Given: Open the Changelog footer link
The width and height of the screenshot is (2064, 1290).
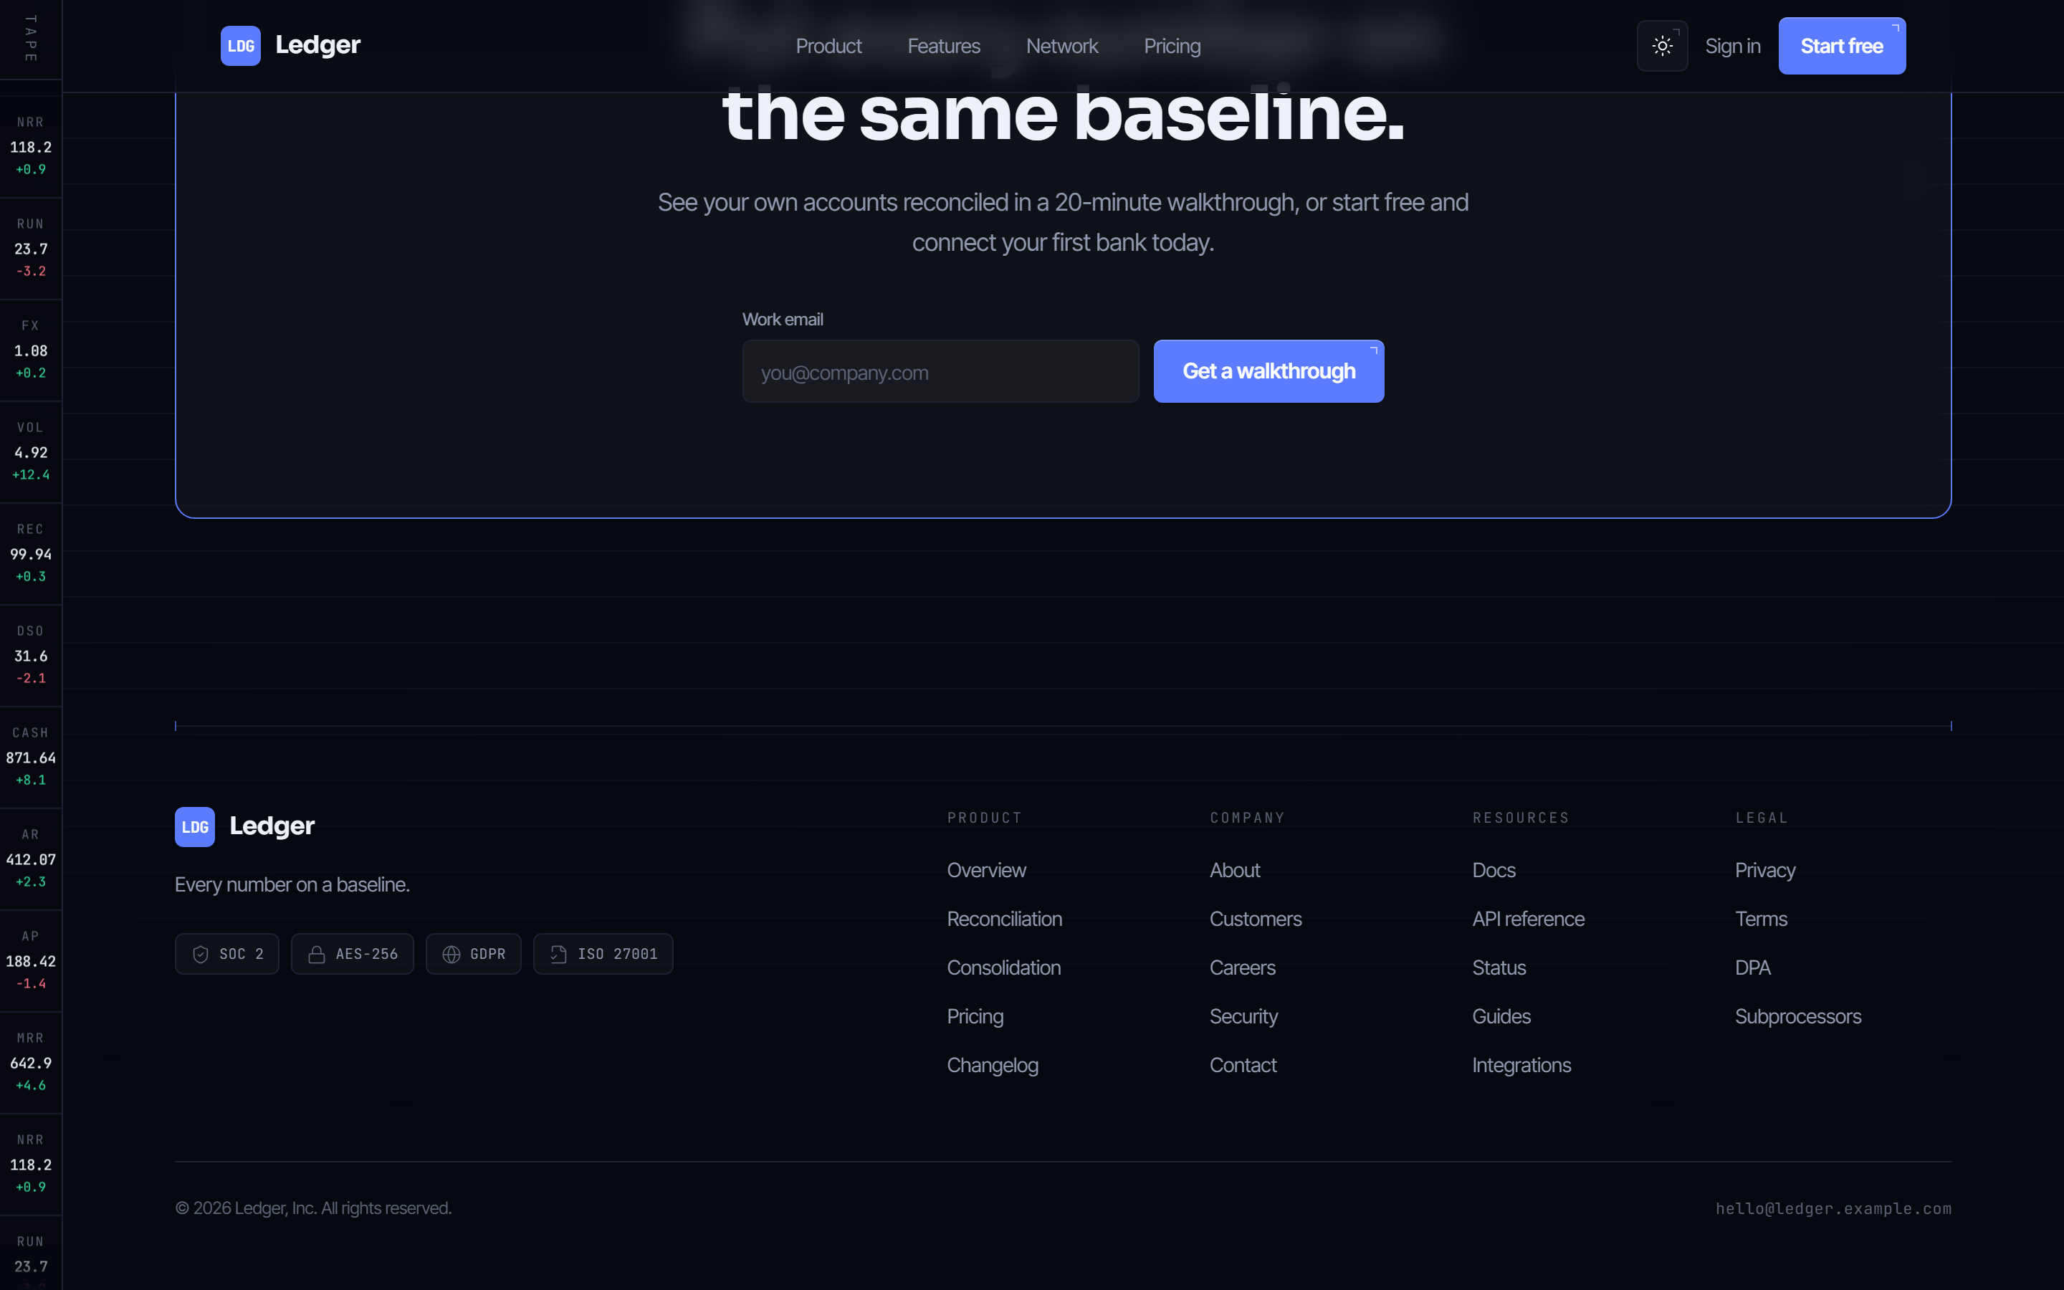Looking at the screenshot, I should 992,1065.
